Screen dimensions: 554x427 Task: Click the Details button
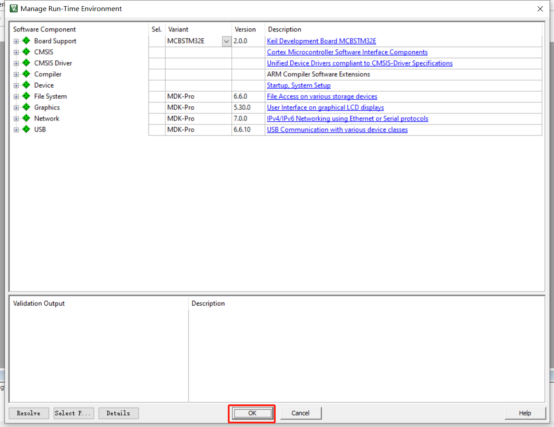point(118,413)
